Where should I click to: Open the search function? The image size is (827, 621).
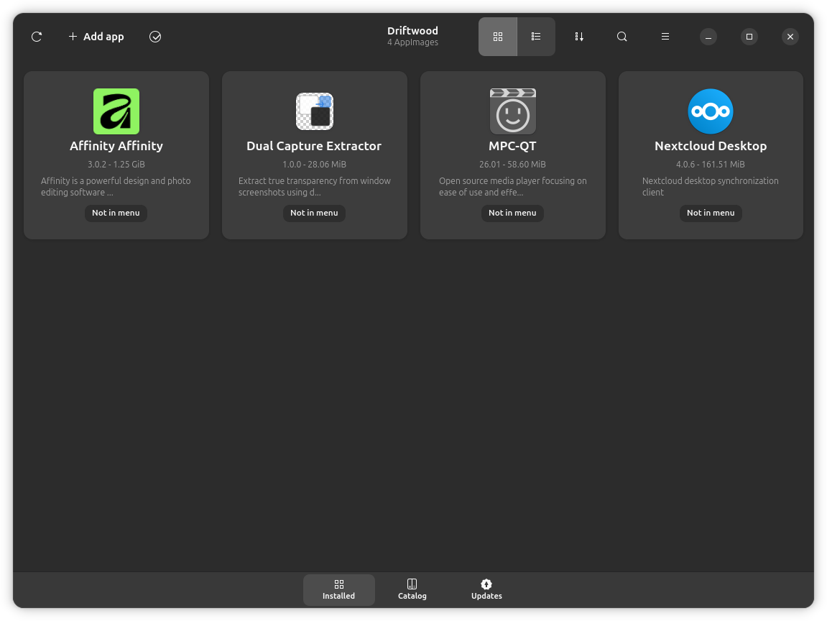[x=622, y=36]
